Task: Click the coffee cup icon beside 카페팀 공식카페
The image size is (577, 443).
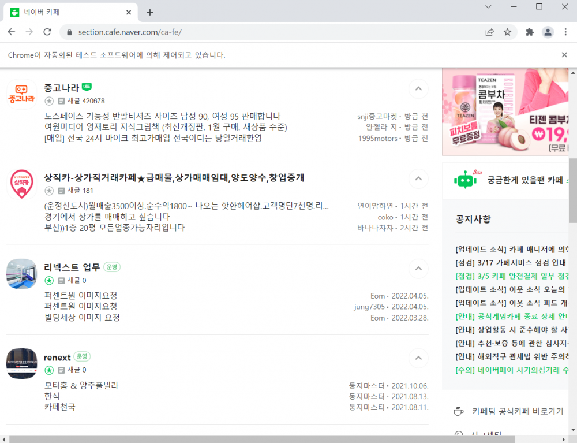Action: [459, 411]
